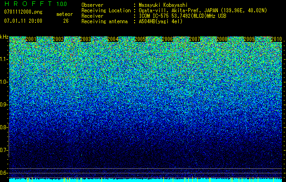
Task: Click the 2001 time marker
Action: point(31,39)
